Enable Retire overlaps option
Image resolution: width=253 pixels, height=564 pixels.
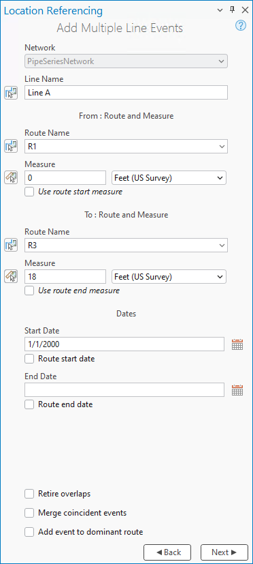click(29, 494)
